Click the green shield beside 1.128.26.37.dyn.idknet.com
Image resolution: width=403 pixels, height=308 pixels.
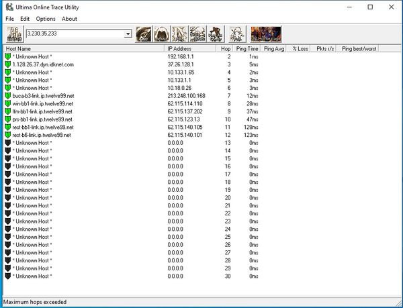[x=8, y=64]
